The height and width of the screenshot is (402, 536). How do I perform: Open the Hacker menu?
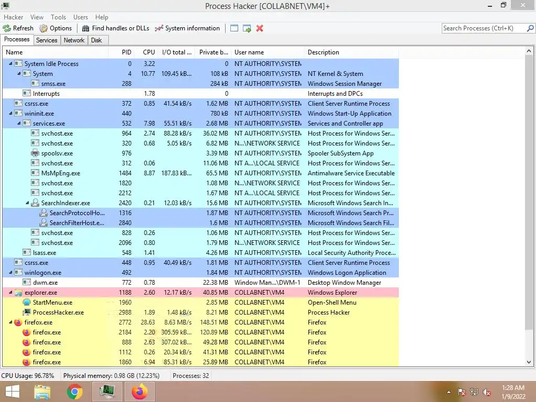[13, 17]
